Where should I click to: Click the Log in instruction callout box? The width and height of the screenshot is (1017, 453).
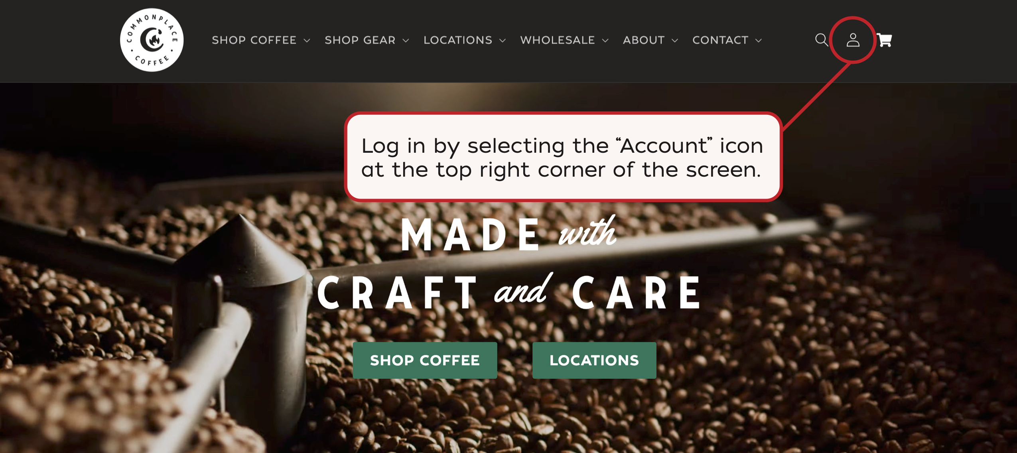(563, 157)
